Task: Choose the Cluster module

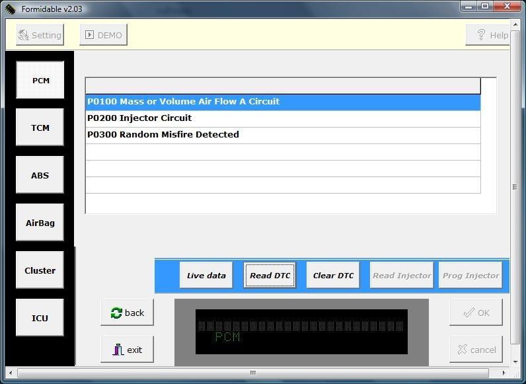Action: coord(40,270)
